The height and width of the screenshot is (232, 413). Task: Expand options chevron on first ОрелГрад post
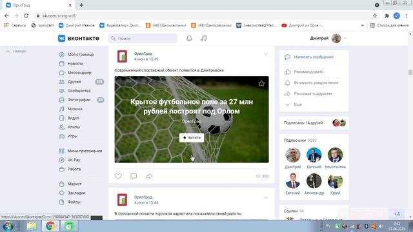266,54
